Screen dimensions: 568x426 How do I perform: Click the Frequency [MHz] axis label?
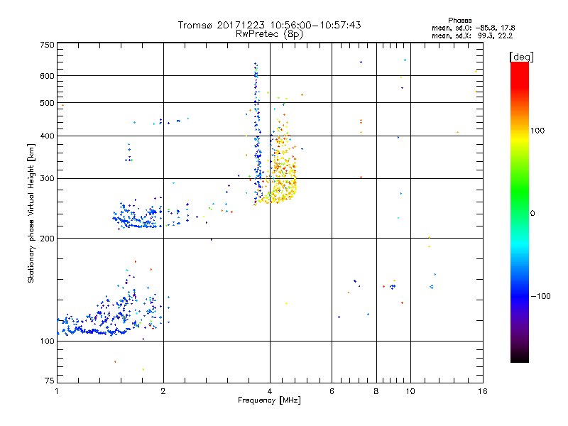point(269,400)
